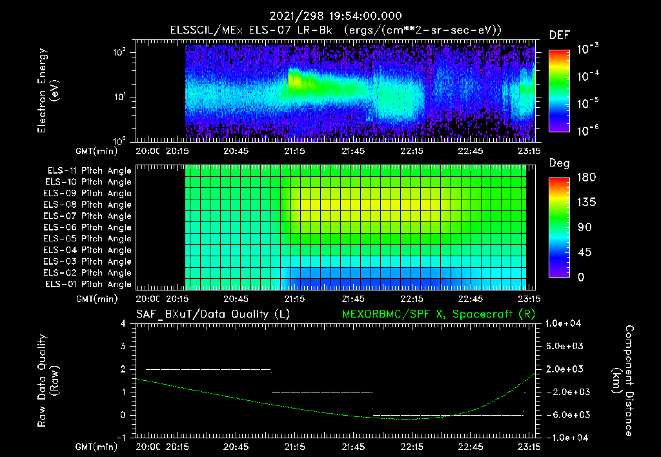The image size is (661, 457).
Task: Click the "3" tick on data quality axis
Action: (x=123, y=347)
